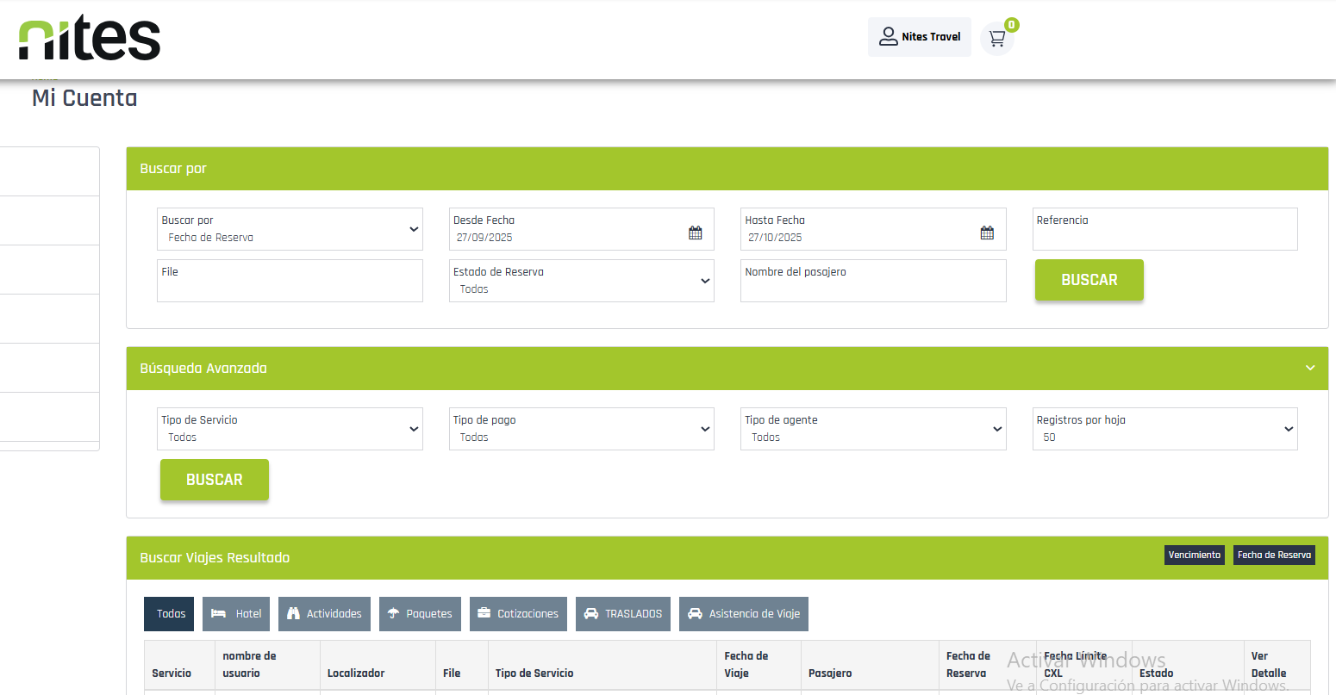The height and width of the screenshot is (695, 1336).
Task: Open the shopping cart icon
Action: [x=997, y=38]
